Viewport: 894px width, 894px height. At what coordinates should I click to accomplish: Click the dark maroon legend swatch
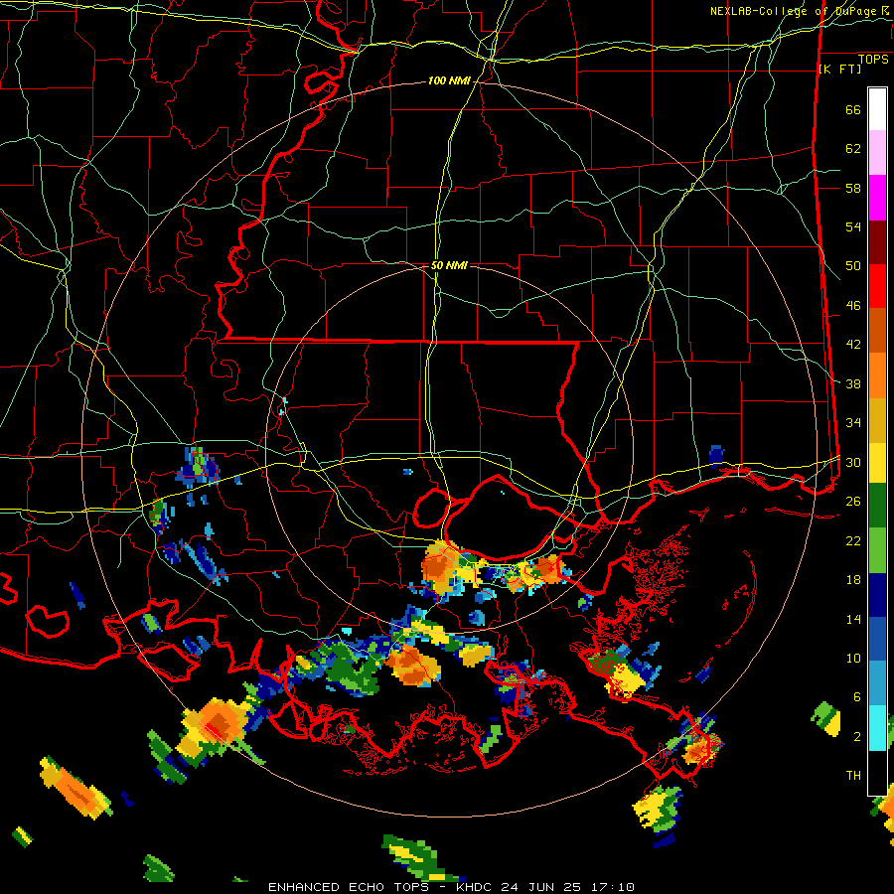coord(877,243)
